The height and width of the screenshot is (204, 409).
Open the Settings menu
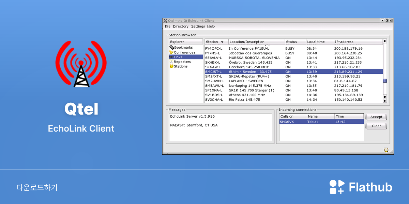pyautogui.click(x=198, y=27)
